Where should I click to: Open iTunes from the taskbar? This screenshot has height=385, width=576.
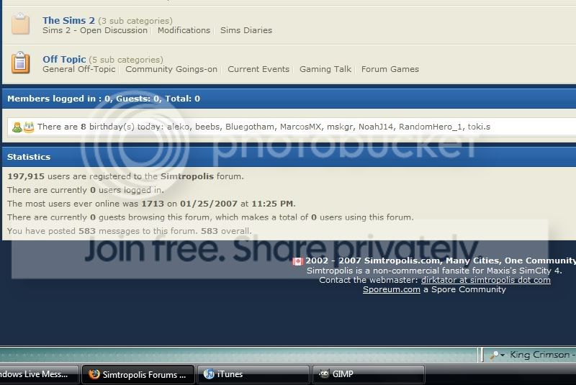coord(253,374)
